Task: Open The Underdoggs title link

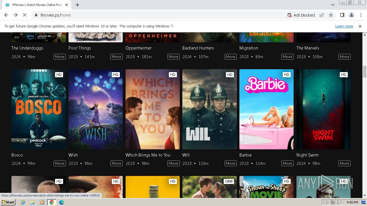Action: tap(27, 48)
